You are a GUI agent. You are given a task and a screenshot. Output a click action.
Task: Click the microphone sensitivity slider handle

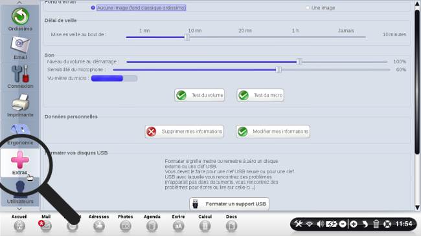279,70
